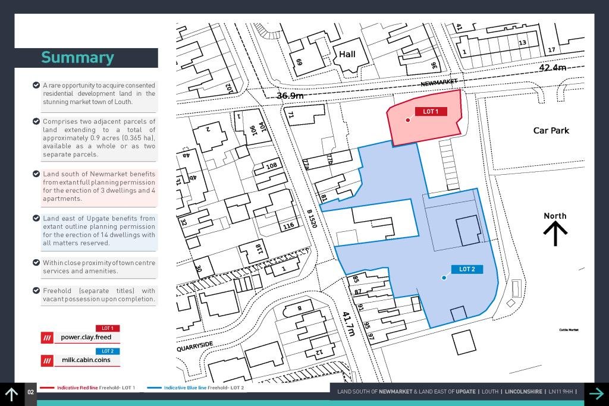Click check icon beside 'A rare opportunity' bullet
The image size is (609, 406).
pyautogui.click(x=36, y=86)
